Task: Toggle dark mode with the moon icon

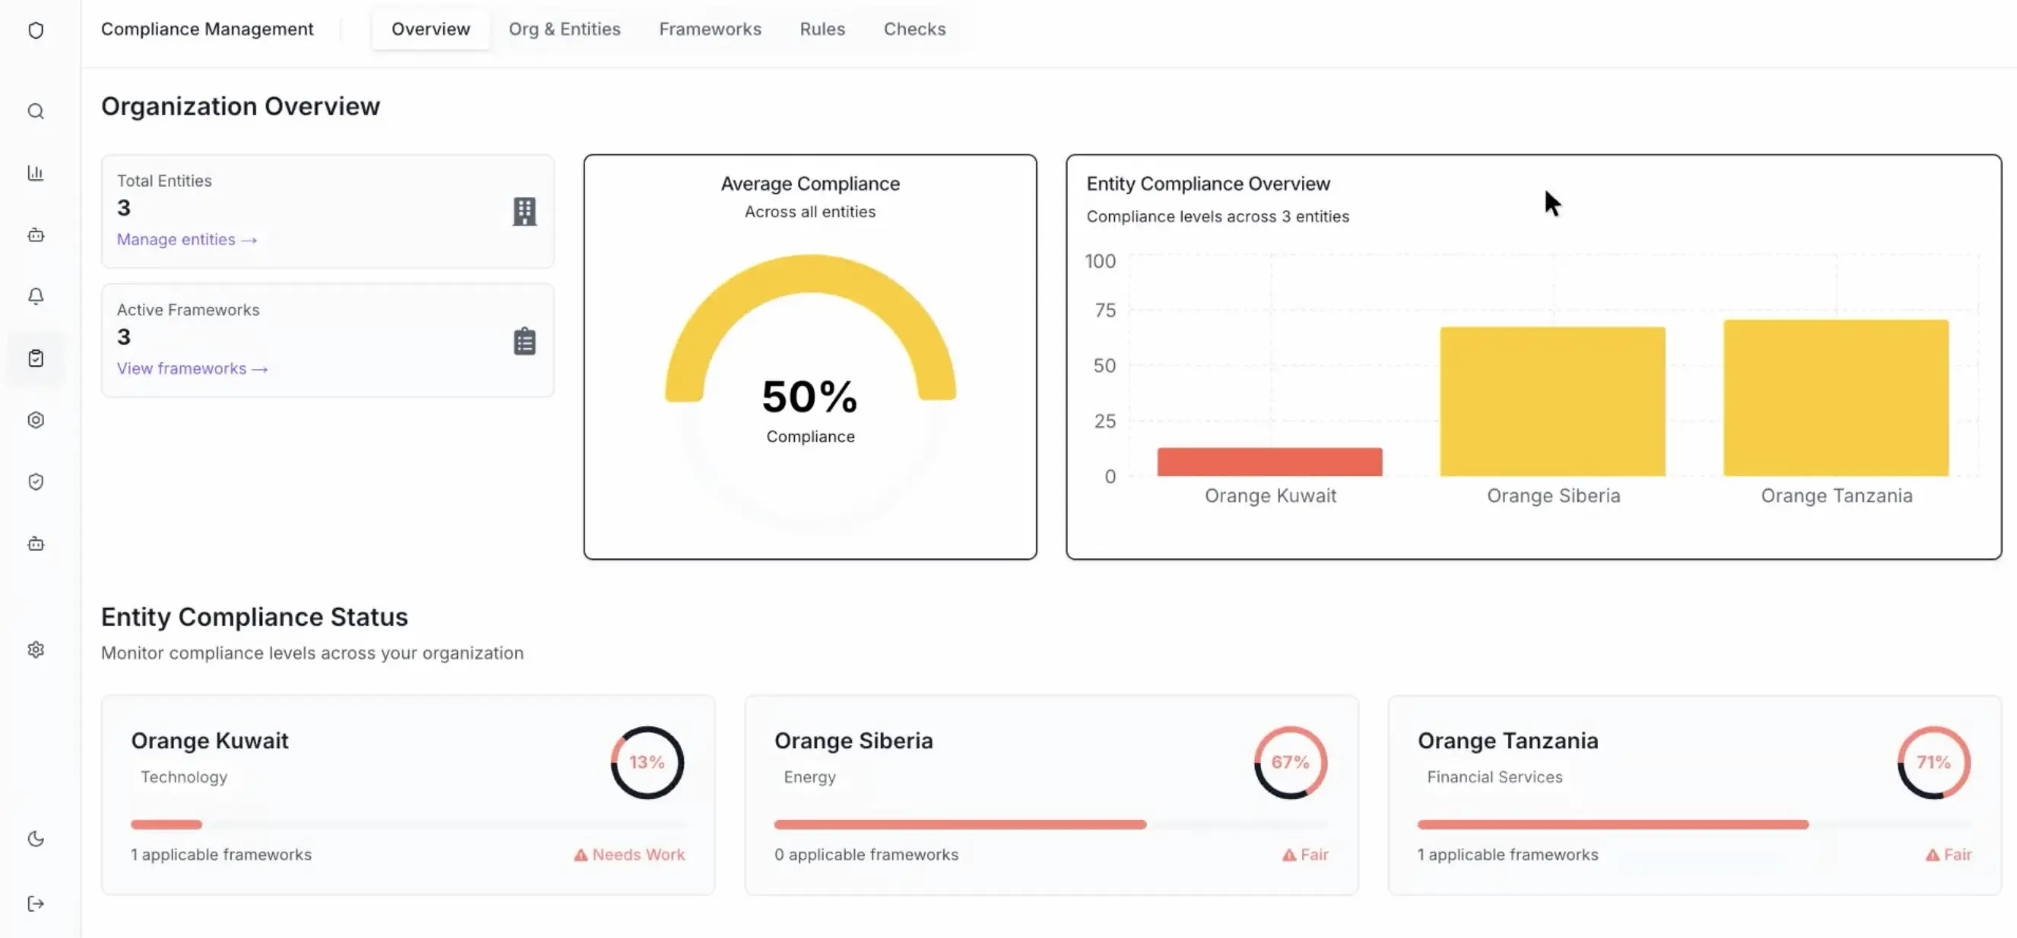Action: (35, 838)
